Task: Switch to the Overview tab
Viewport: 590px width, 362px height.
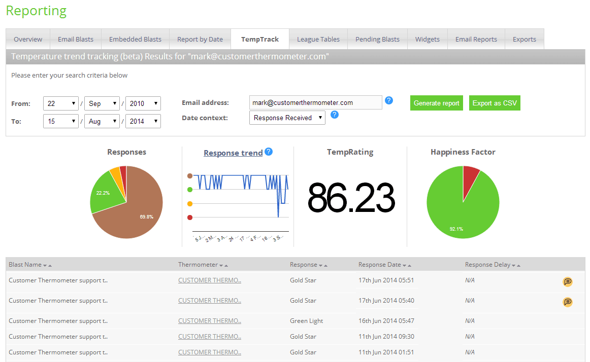Action: point(28,39)
